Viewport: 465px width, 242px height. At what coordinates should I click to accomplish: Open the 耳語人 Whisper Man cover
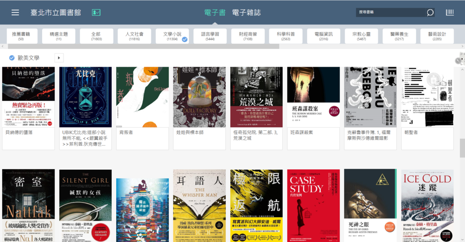point(199,206)
